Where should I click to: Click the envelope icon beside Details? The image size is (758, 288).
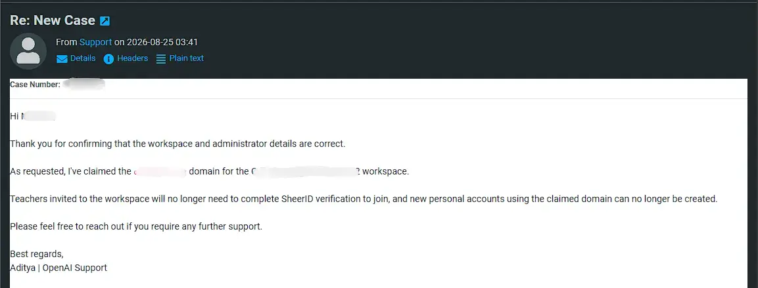click(x=62, y=59)
